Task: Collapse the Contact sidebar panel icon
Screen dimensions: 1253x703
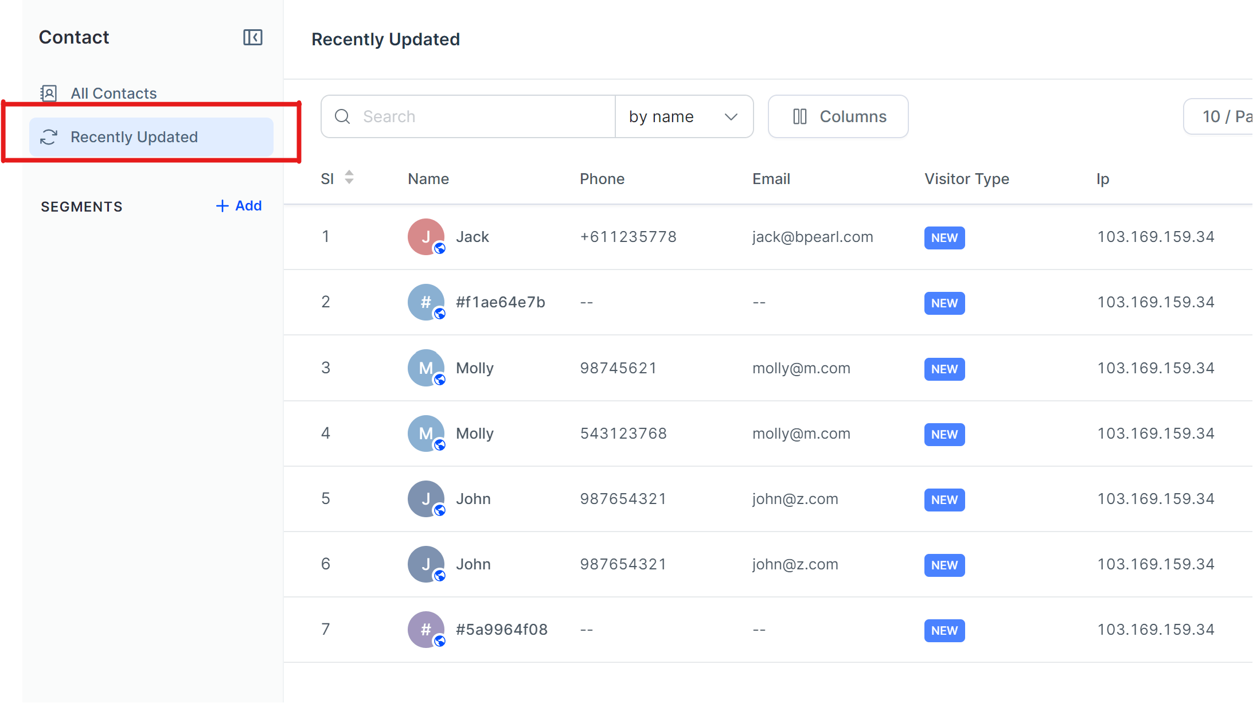Action: click(252, 37)
